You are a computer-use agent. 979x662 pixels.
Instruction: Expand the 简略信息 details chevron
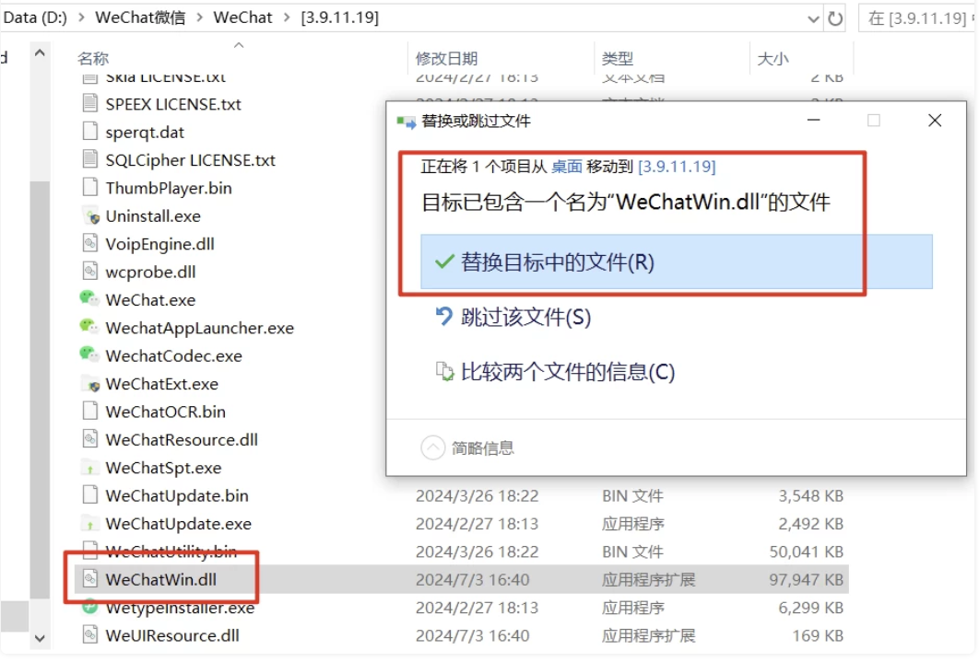coord(432,448)
